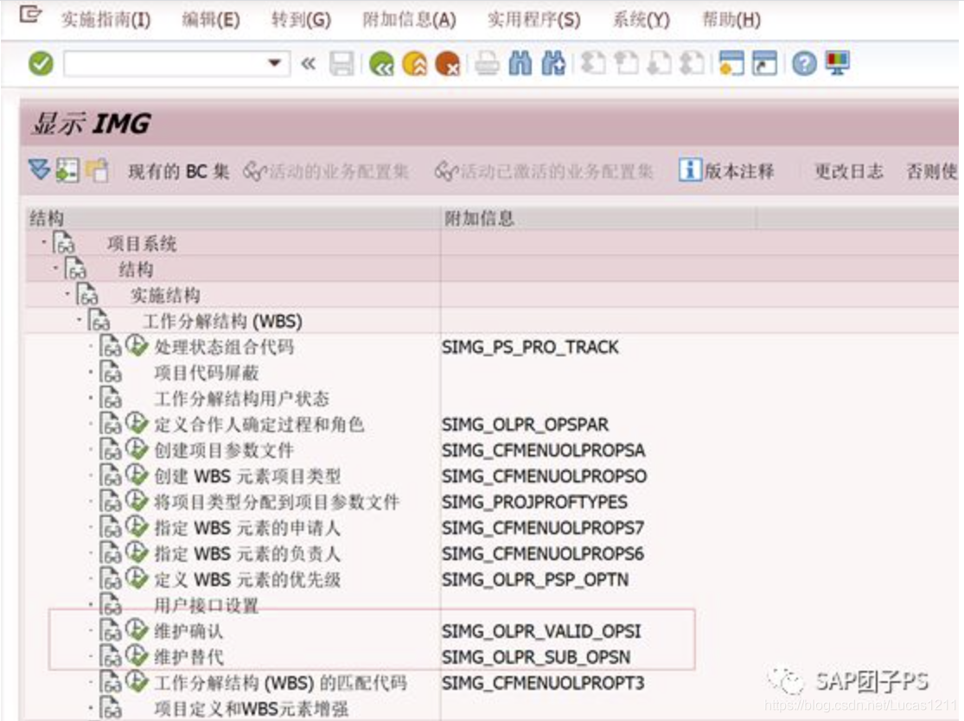The width and height of the screenshot is (964, 721).
Task: Collapse the 工作分解结构 (WBS) node
Action: click(80, 320)
